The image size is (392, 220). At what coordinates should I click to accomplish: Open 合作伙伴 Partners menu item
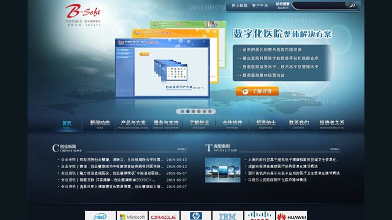(x=232, y=125)
